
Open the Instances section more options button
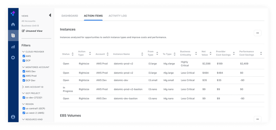257,33
